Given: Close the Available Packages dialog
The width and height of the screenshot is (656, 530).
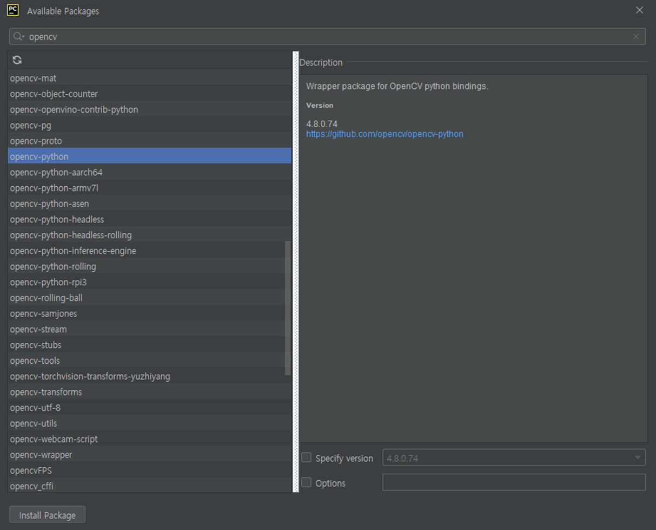Looking at the screenshot, I should [640, 10].
